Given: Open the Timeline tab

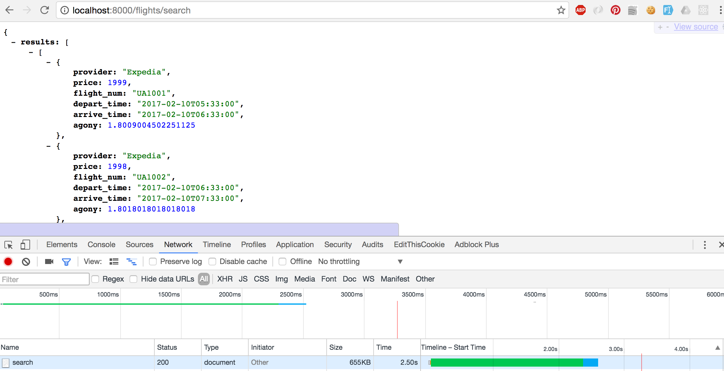Looking at the screenshot, I should (x=217, y=245).
